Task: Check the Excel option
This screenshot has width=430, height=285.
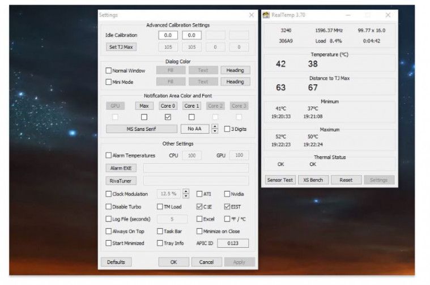Action: click(x=199, y=219)
